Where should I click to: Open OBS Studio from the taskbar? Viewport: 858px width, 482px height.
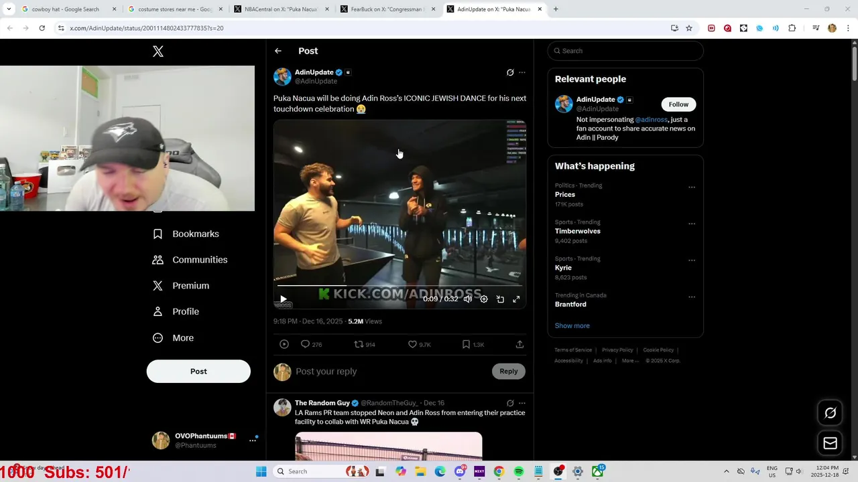[558, 471]
